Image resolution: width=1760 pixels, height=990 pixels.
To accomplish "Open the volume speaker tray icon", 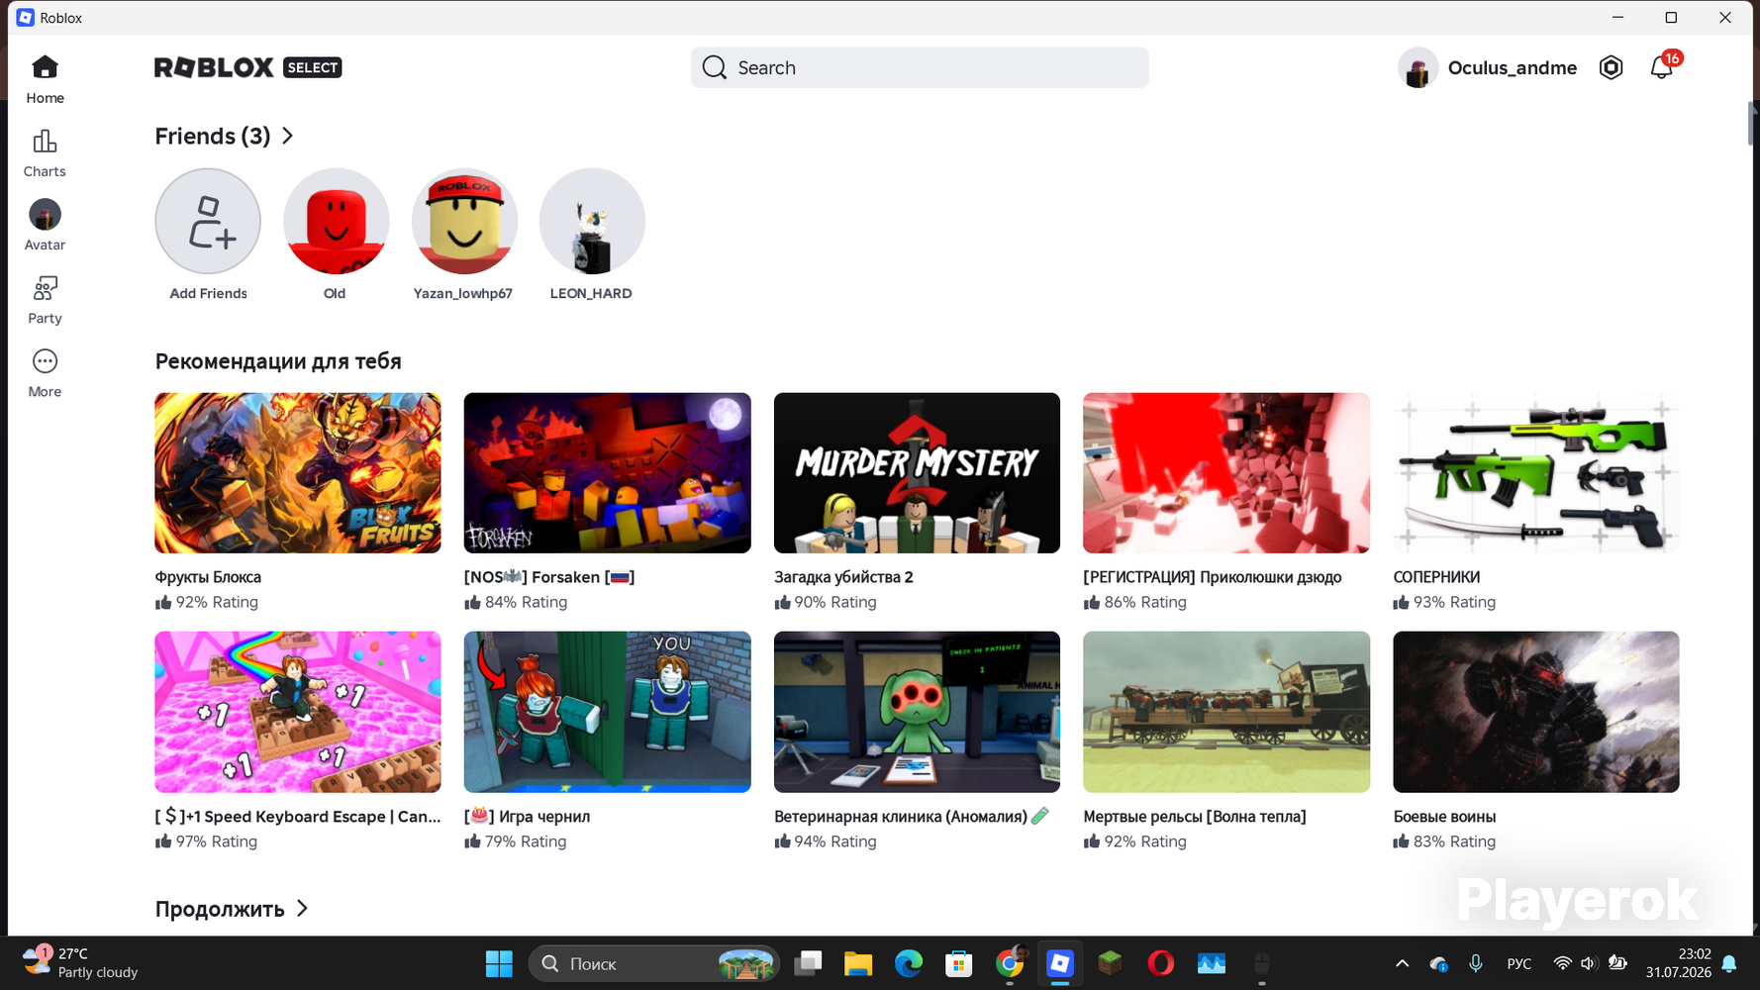I will [1589, 963].
